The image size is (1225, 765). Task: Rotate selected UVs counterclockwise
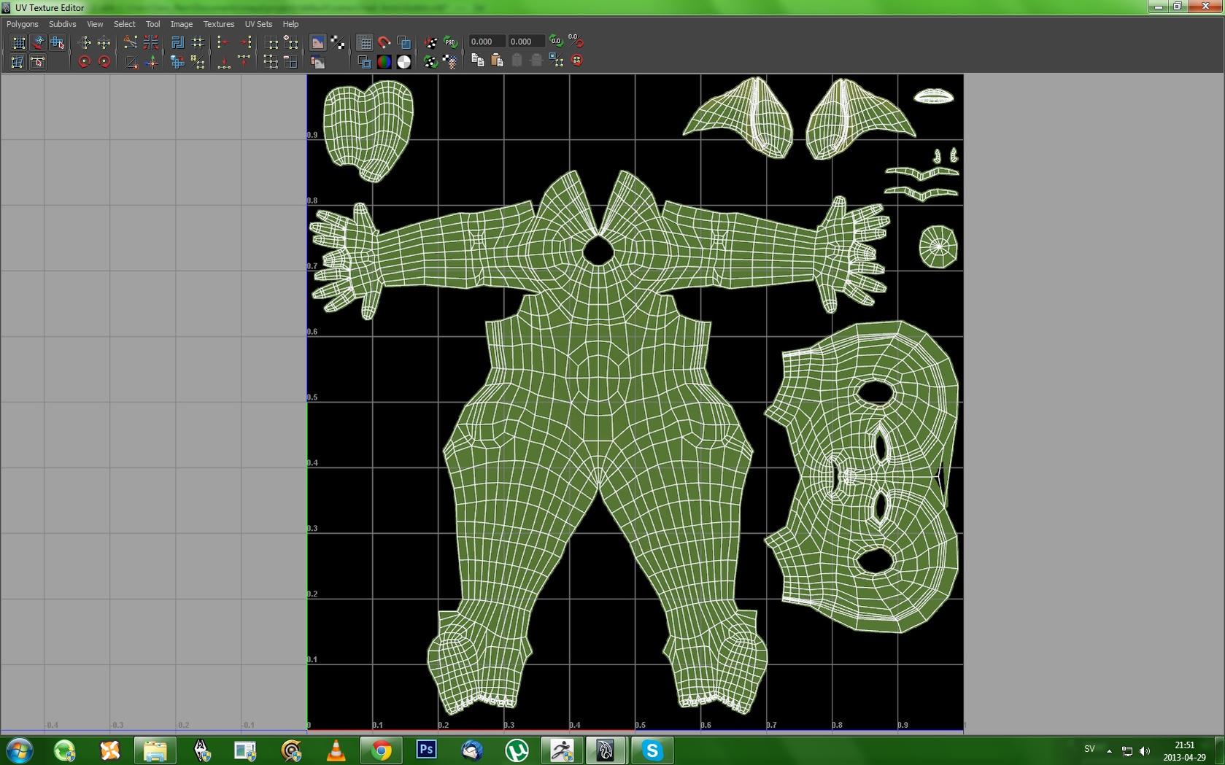pyautogui.click(x=84, y=63)
